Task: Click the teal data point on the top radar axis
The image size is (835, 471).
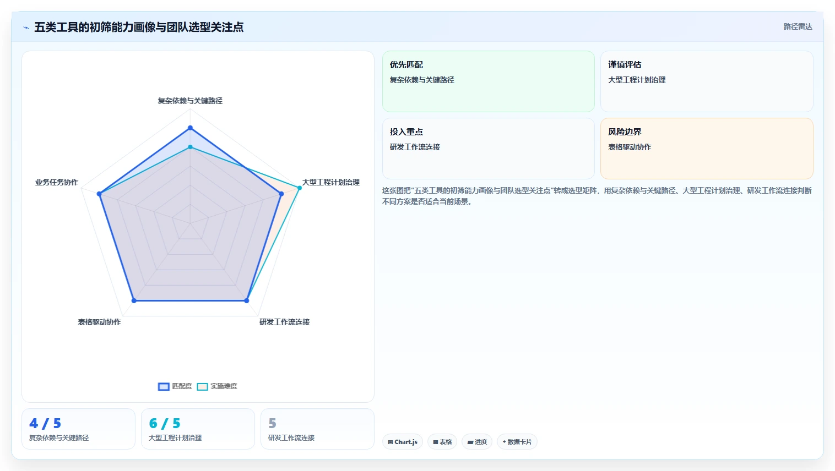Action: pos(190,147)
